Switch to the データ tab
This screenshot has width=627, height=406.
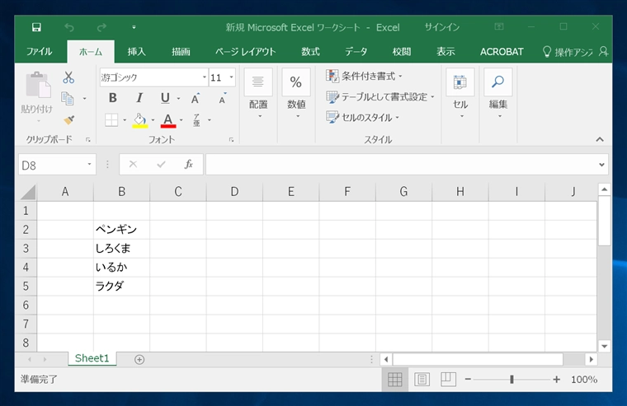coord(356,52)
